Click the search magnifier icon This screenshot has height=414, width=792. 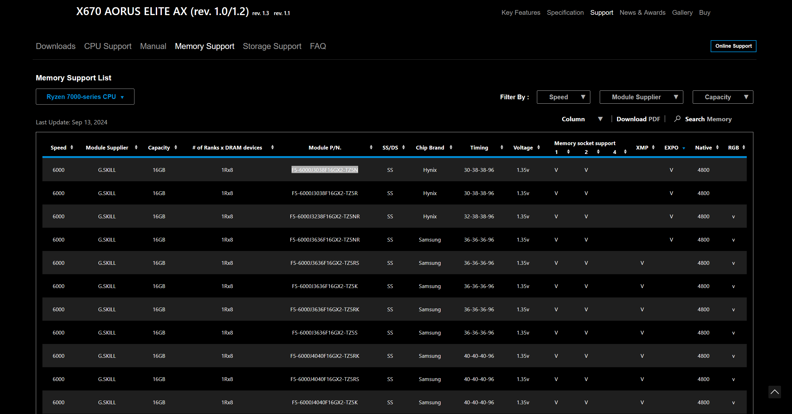click(x=677, y=119)
